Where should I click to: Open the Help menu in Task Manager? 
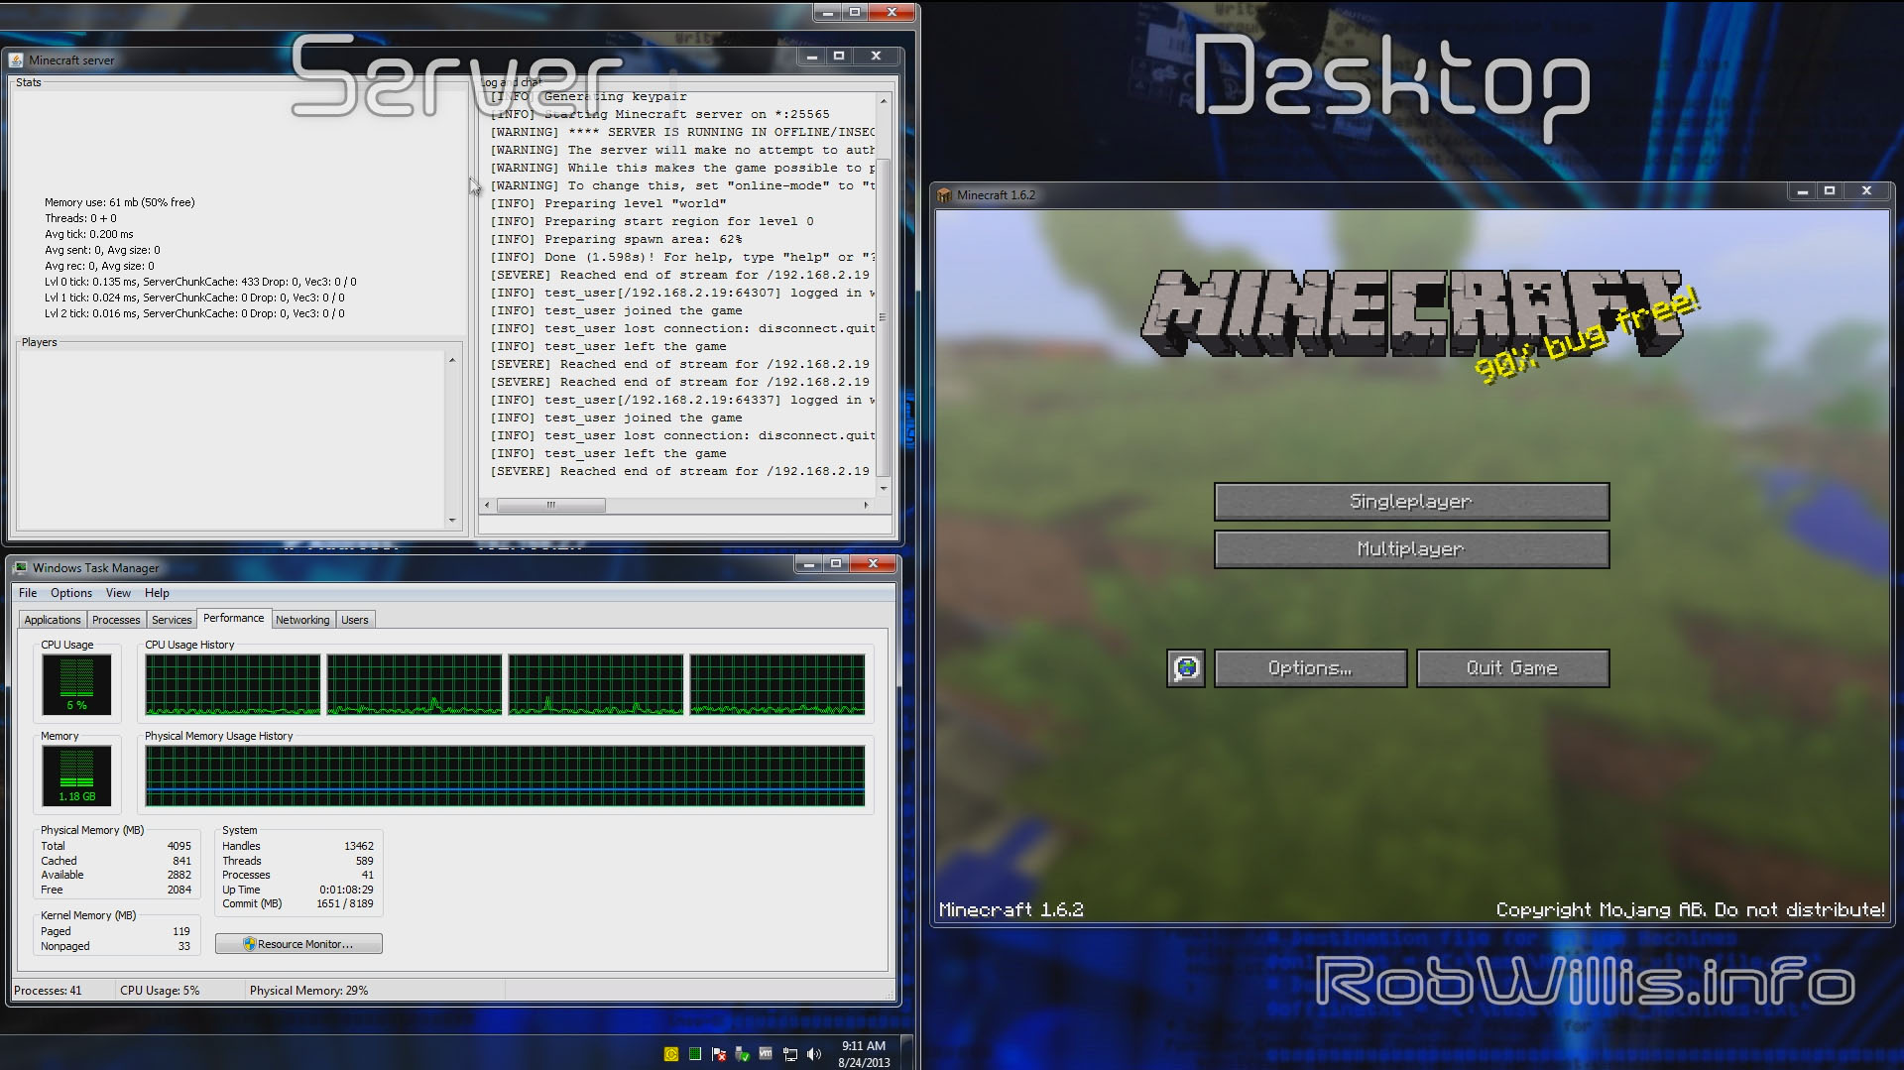coord(157,593)
